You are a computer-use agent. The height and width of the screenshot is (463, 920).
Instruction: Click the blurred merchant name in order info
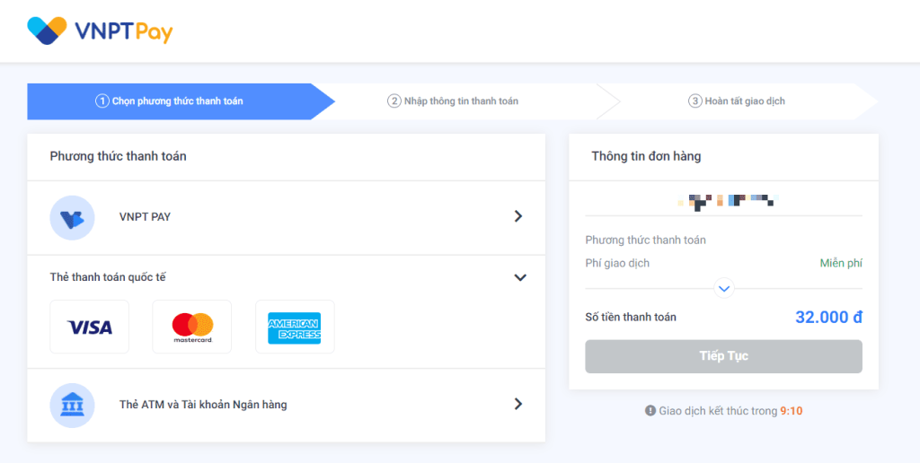(x=724, y=200)
